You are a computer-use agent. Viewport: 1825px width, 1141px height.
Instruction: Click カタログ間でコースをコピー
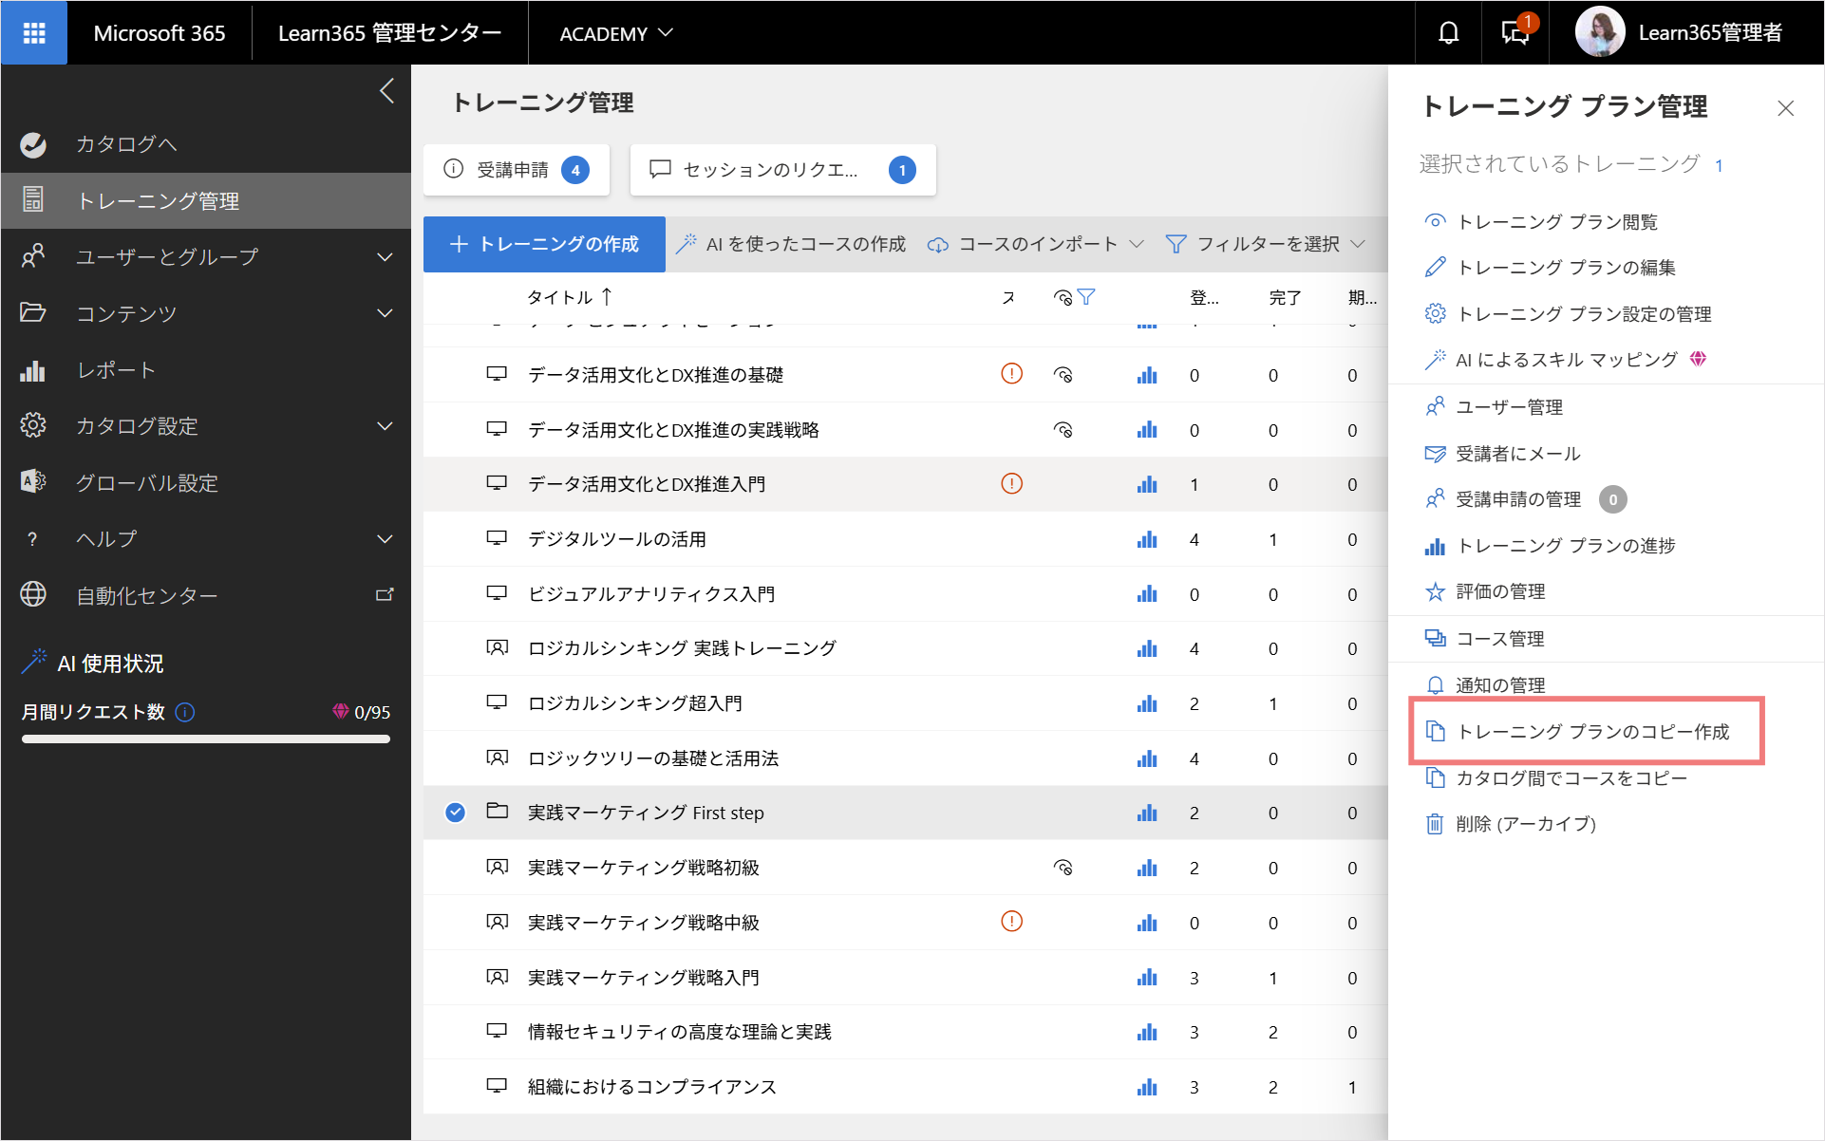click(x=1555, y=778)
